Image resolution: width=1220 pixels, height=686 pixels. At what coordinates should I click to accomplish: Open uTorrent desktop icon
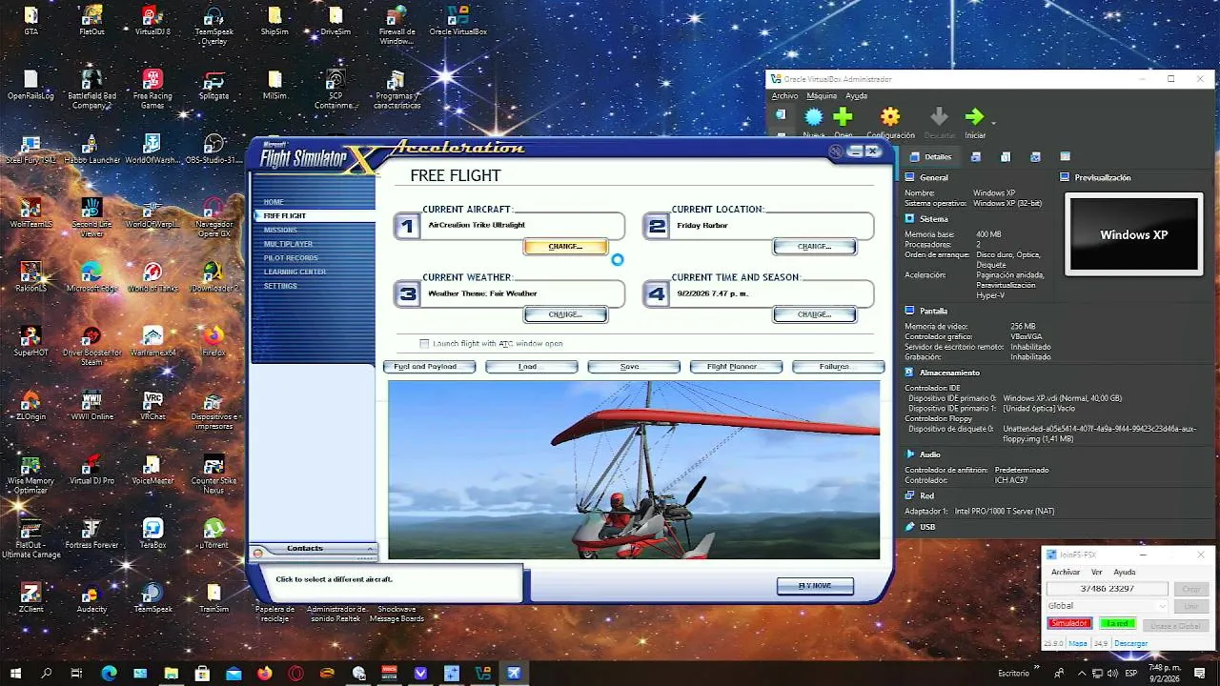pos(213,533)
